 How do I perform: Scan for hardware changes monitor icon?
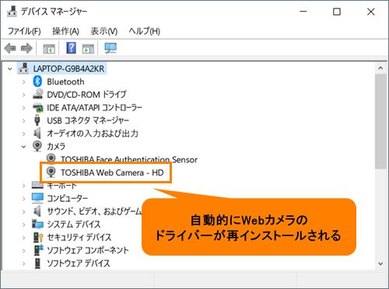(x=110, y=48)
